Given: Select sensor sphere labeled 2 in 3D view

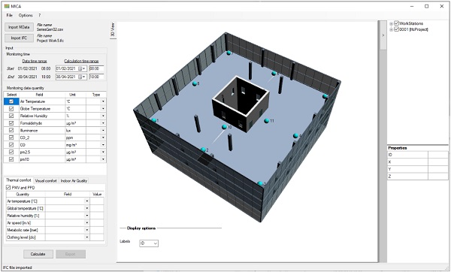Looking at the screenshot, I should [204, 150].
